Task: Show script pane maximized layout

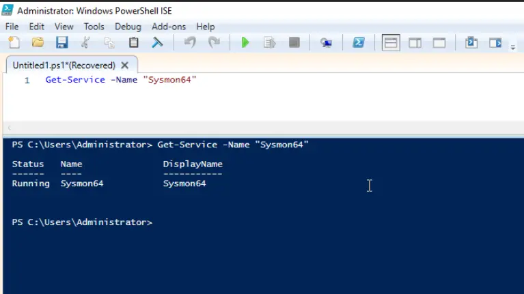Action: (439, 43)
